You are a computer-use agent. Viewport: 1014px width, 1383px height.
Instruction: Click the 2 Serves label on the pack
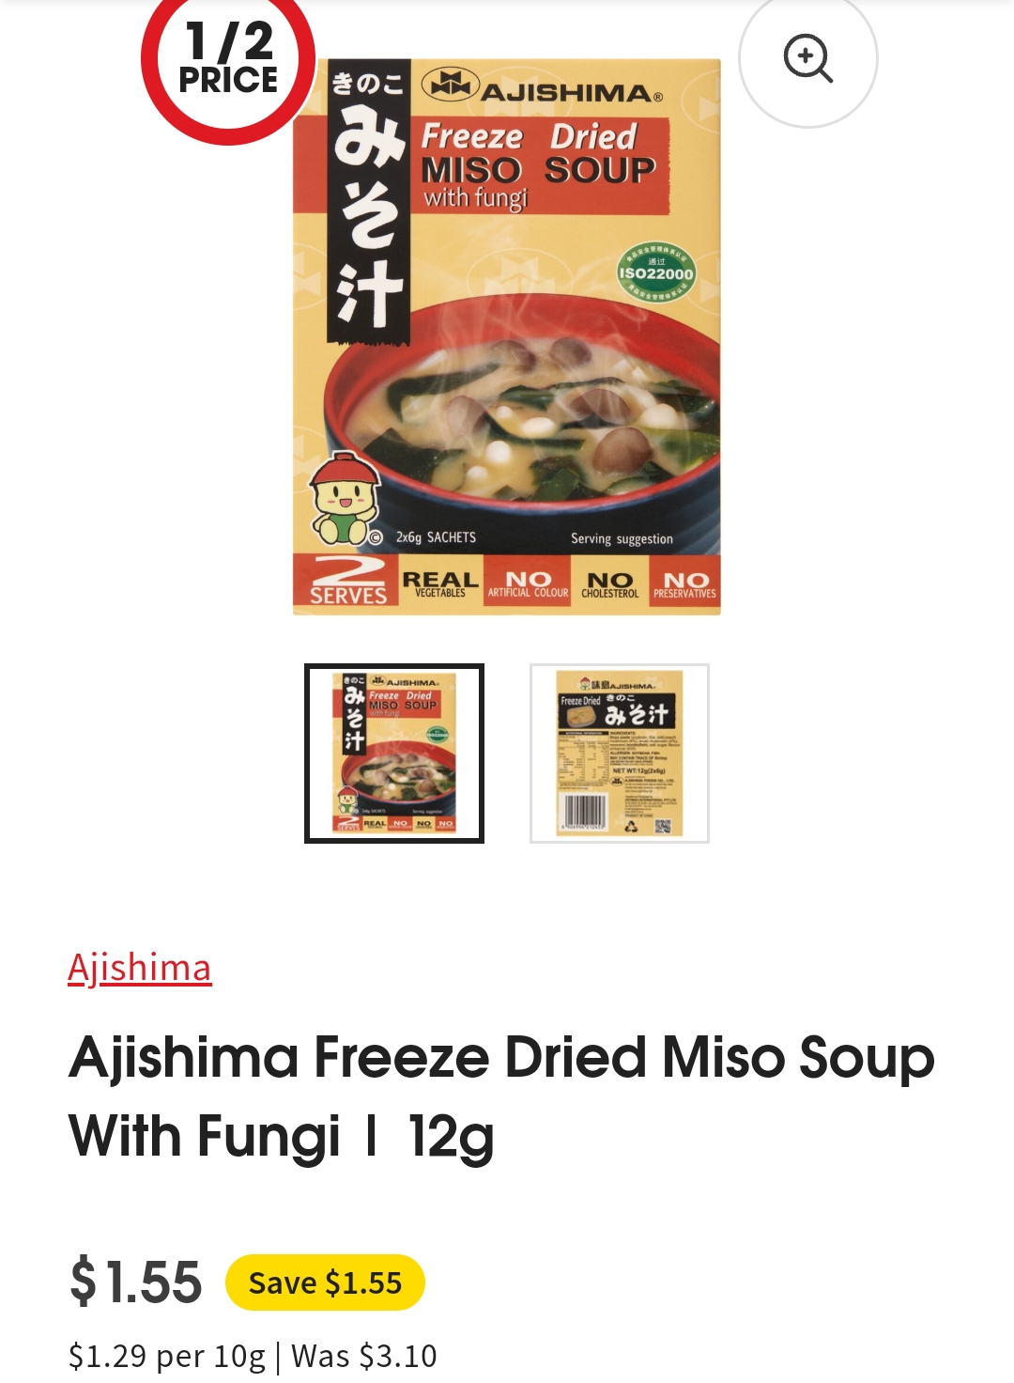tap(348, 581)
